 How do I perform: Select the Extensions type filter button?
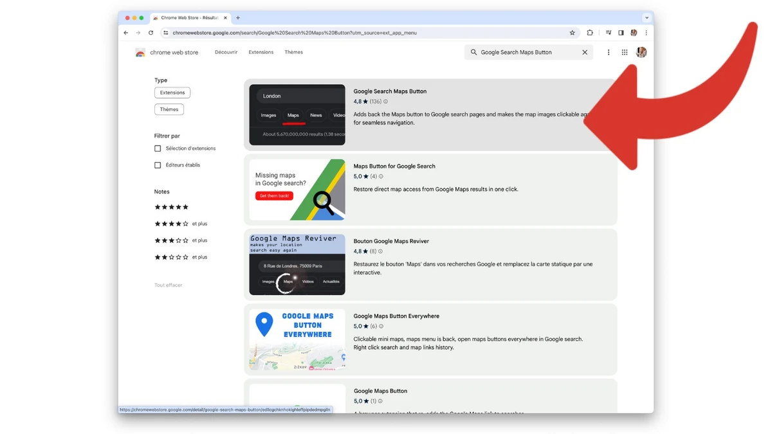click(x=172, y=93)
